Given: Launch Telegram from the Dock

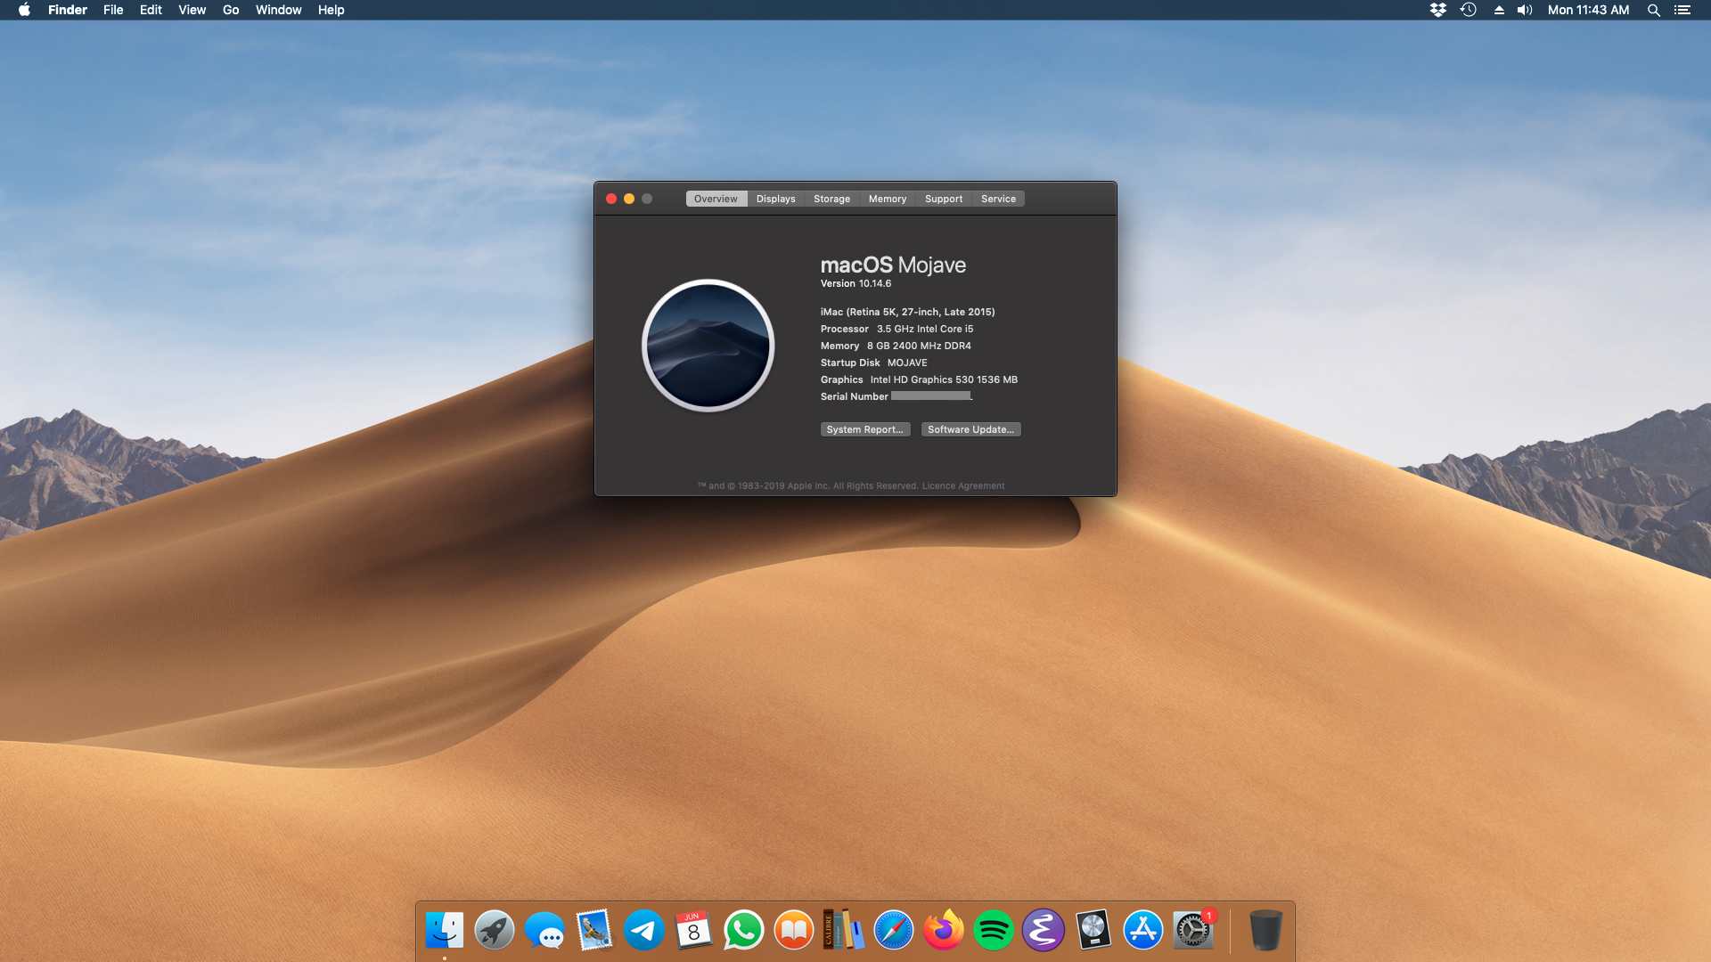Looking at the screenshot, I should click(644, 930).
